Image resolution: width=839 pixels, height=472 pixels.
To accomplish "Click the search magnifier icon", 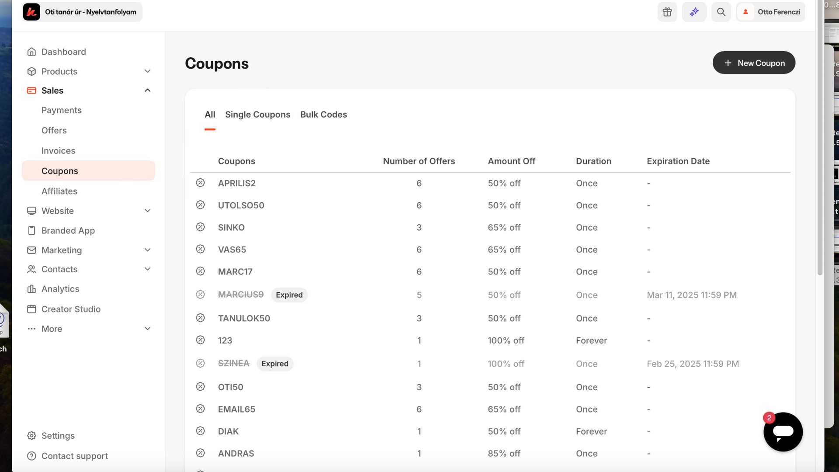I will 721,12.
